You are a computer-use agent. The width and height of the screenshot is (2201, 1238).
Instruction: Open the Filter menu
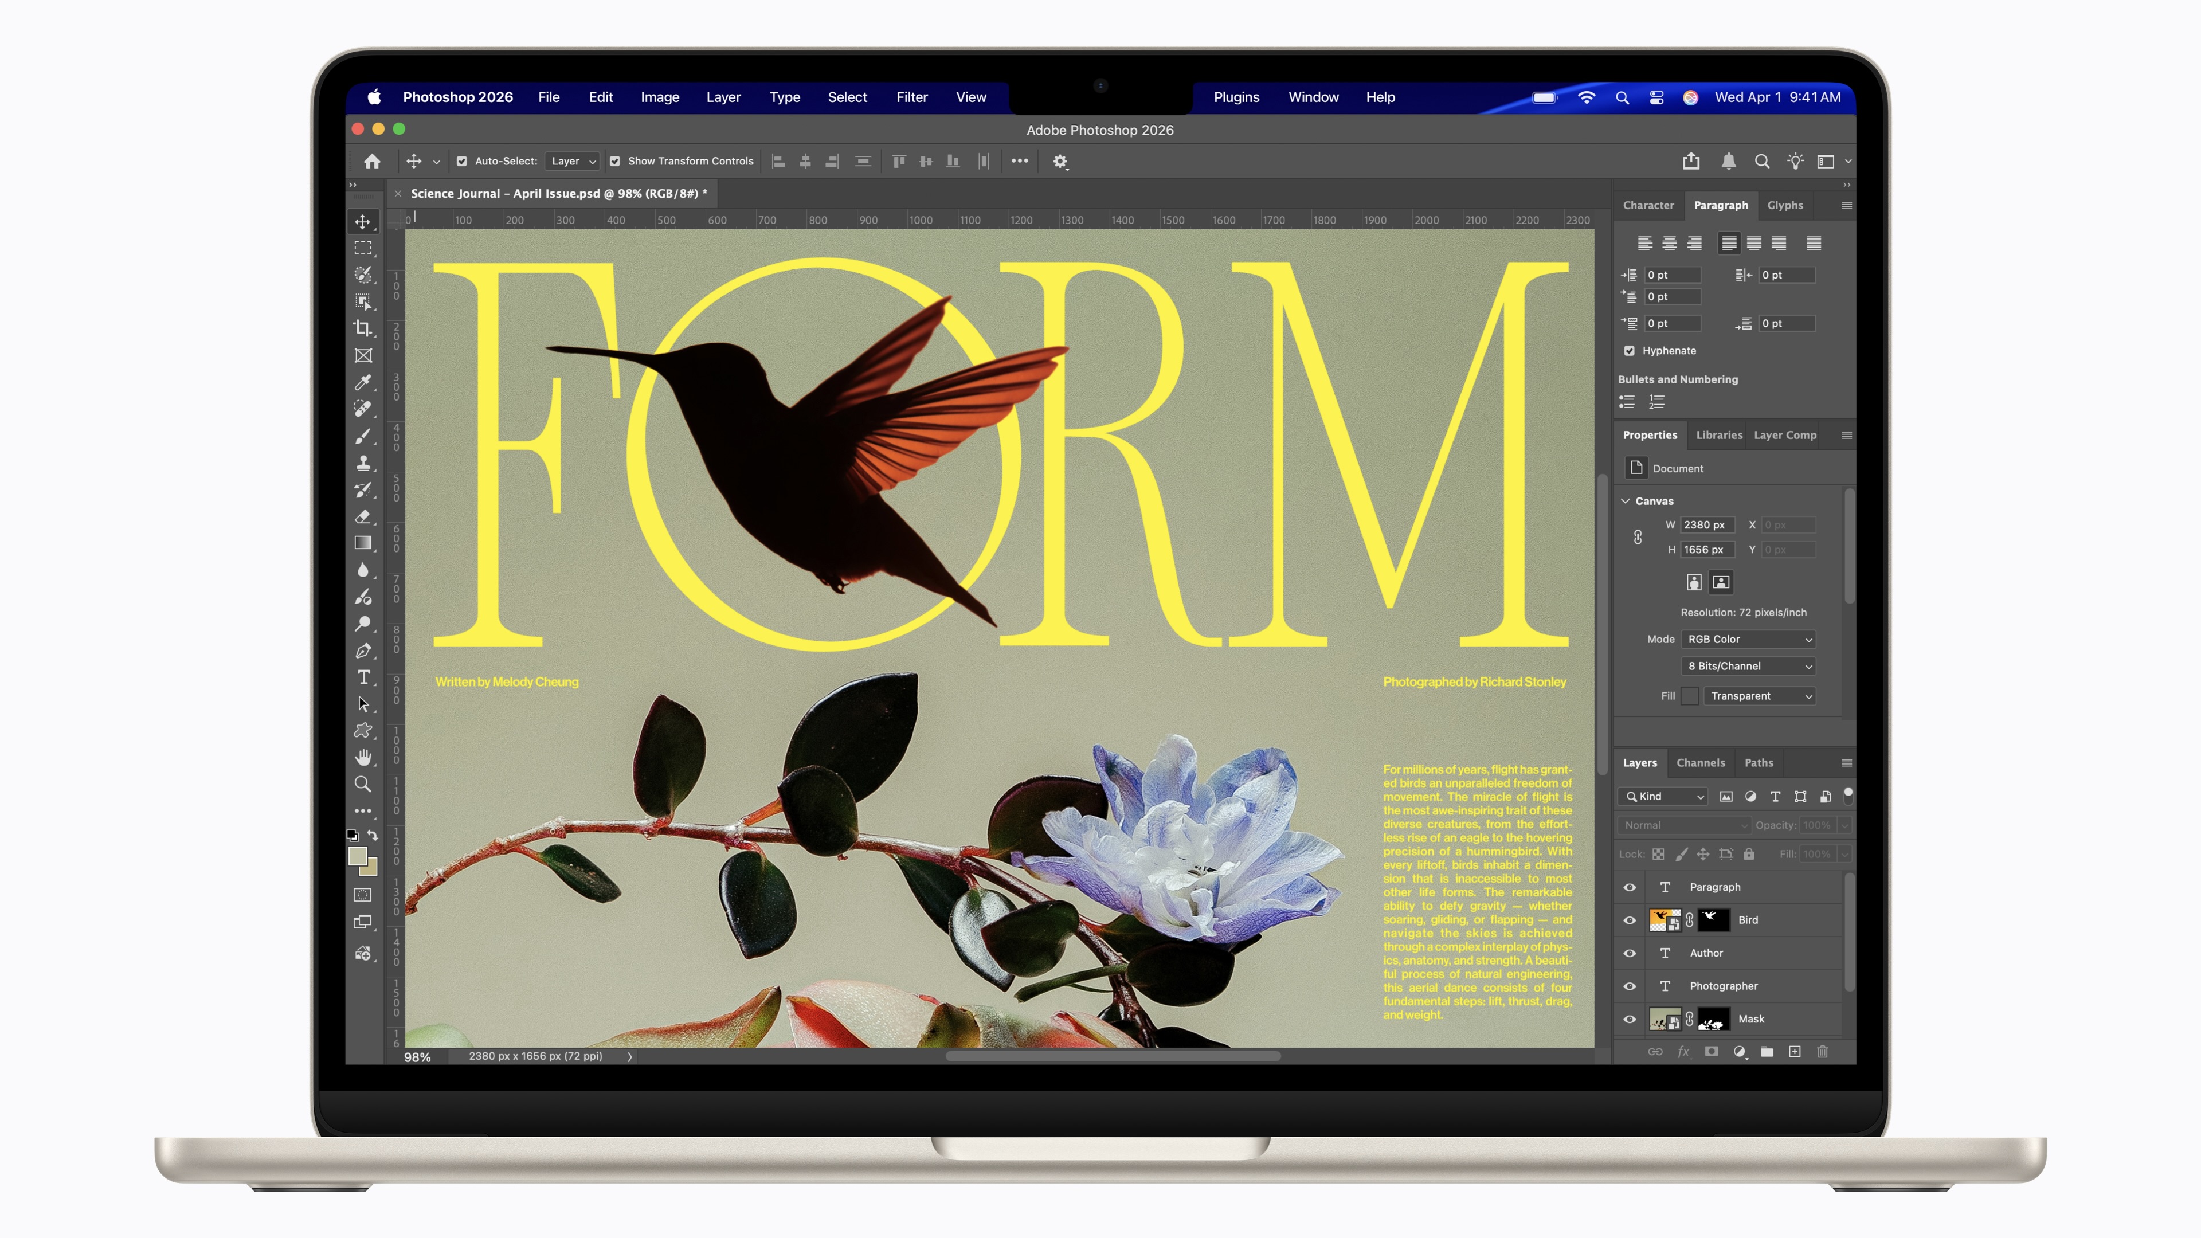pos(911,97)
